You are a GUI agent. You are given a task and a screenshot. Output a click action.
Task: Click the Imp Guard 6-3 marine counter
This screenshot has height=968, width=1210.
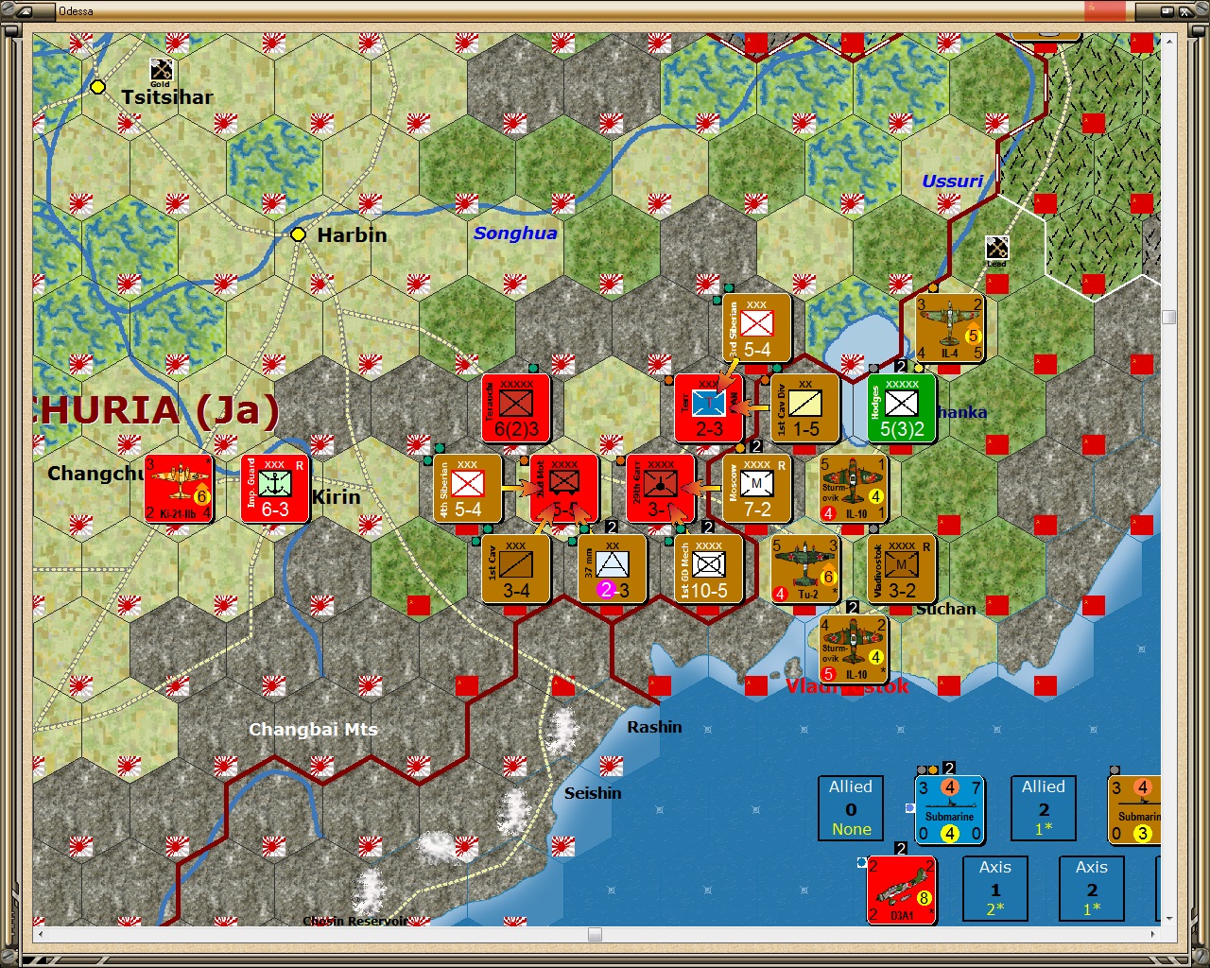click(275, 489)
